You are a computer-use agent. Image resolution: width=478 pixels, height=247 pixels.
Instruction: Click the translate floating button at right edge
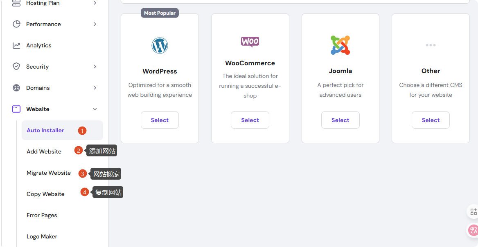473,230
